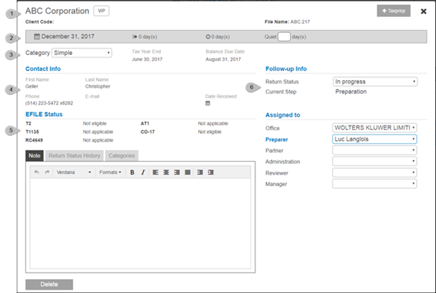Viewport: 436px width, 293px height.
Task: Open the Preparer dropdown showing Luc Langlois
Action: tap(374, 139)
